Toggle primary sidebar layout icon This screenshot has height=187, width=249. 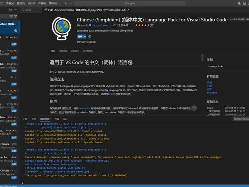240,3
